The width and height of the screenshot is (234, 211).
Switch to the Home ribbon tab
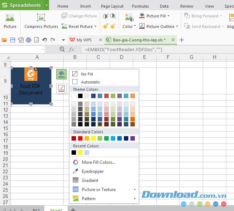[x=63, y=6]
